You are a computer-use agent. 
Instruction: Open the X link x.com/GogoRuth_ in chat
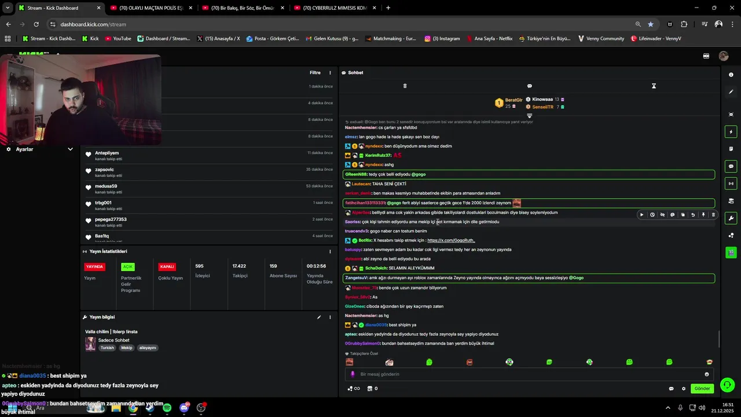[451, 240]
